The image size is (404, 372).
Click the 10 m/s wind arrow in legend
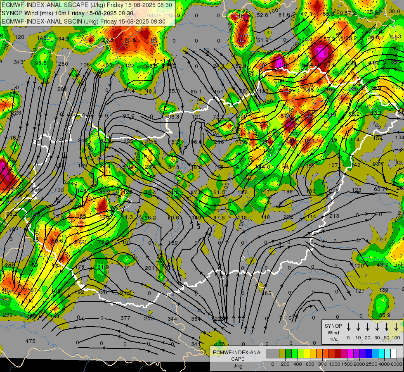click(358, 327)
